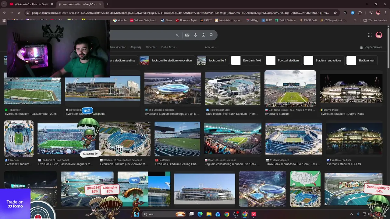Search by image with the Lens icon
390x219 pixels.
[x=203, y=35]
